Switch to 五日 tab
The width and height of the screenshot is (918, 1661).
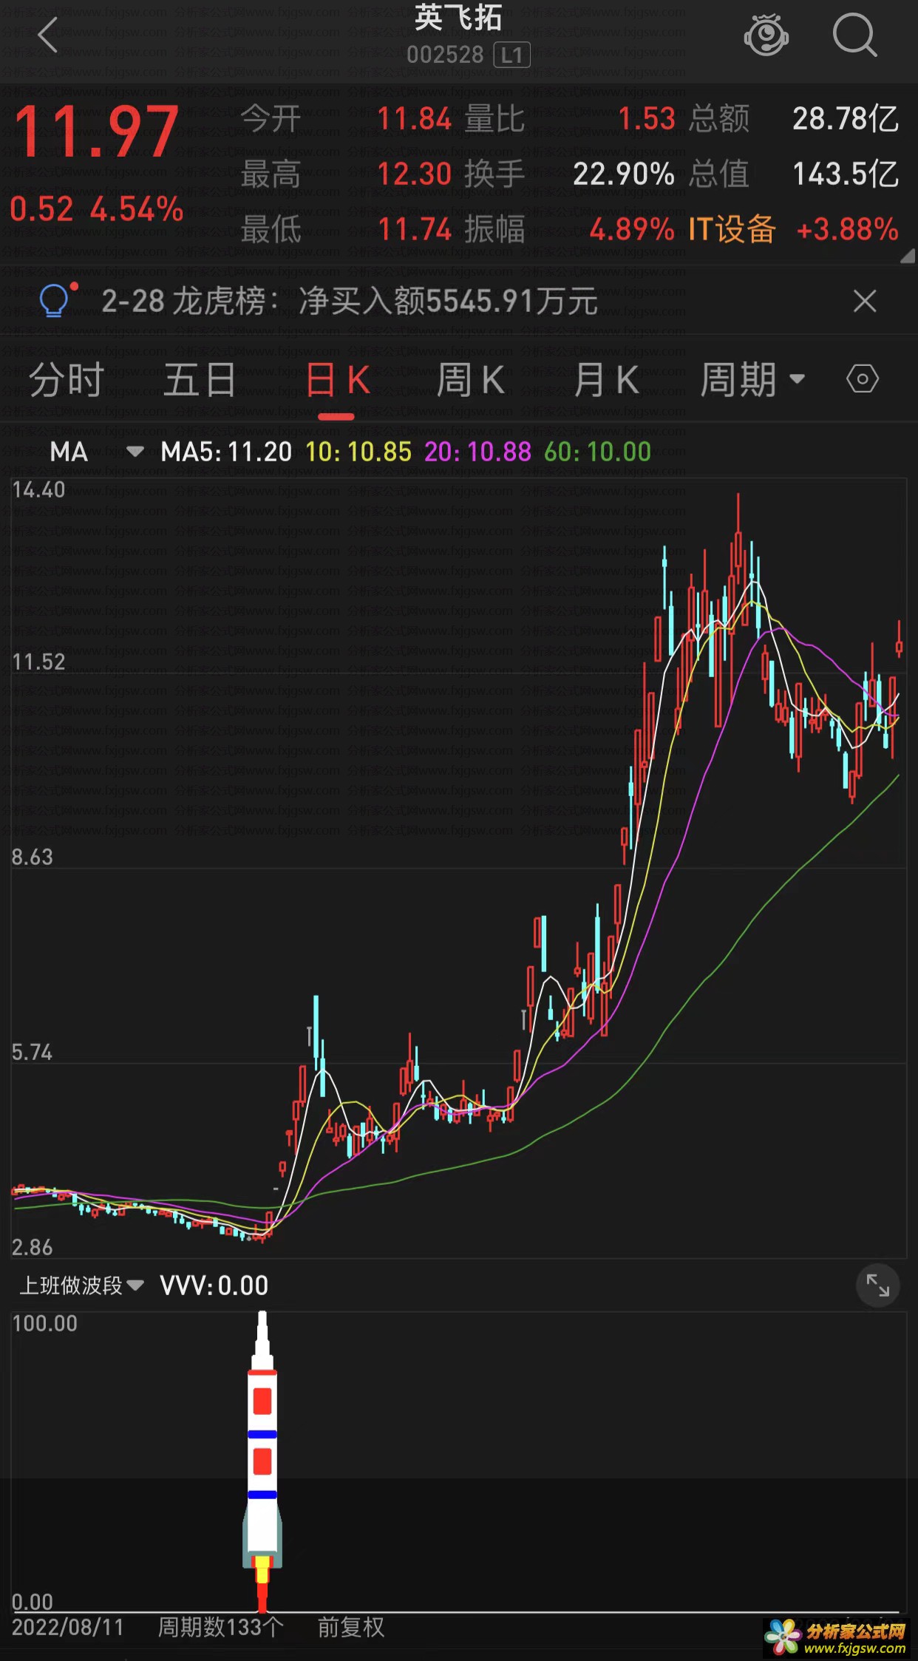click(x=200, y=380)
